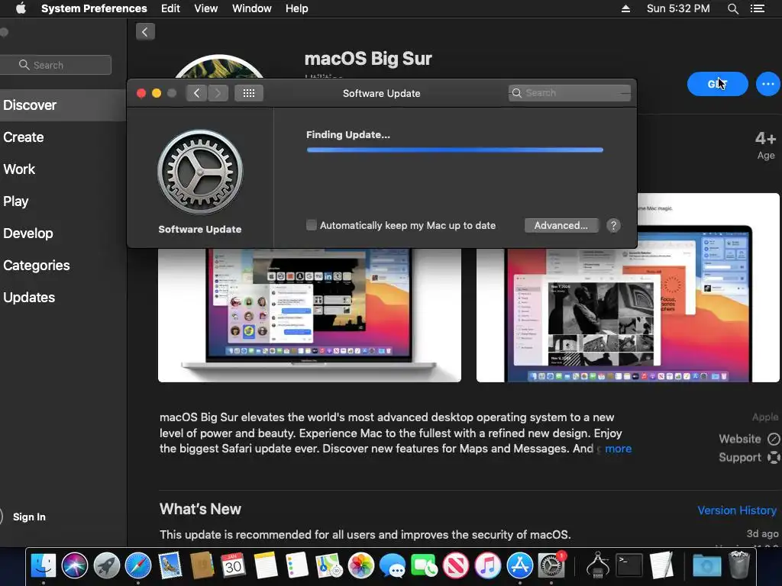Open System Preferences gear with badge in Dock
This screenshot has height=586, width=782.
[x=551, y=565]
